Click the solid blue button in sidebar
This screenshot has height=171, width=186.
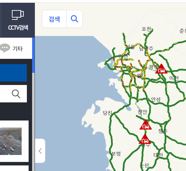pos(13,73)
